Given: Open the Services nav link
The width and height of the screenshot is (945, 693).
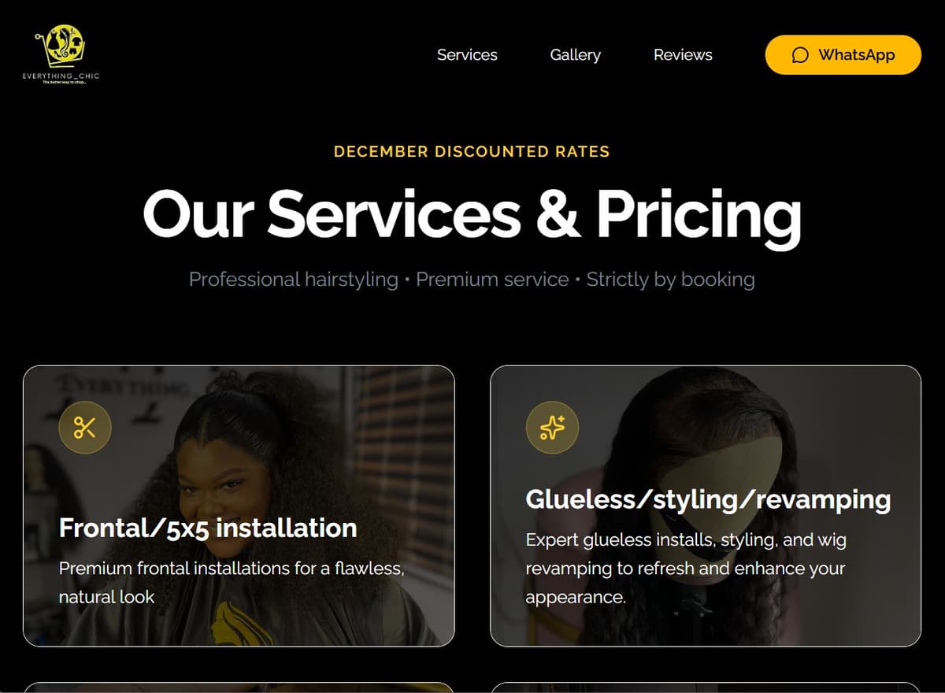Looking at the screenshot, I should tap(467, 54).
